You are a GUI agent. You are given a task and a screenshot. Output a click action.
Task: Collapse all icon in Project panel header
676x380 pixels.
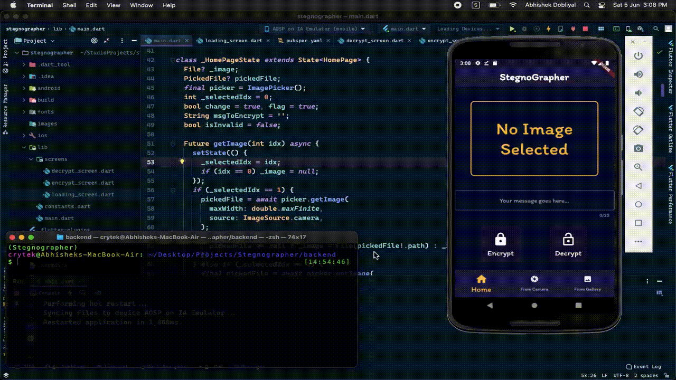(107, 41)
